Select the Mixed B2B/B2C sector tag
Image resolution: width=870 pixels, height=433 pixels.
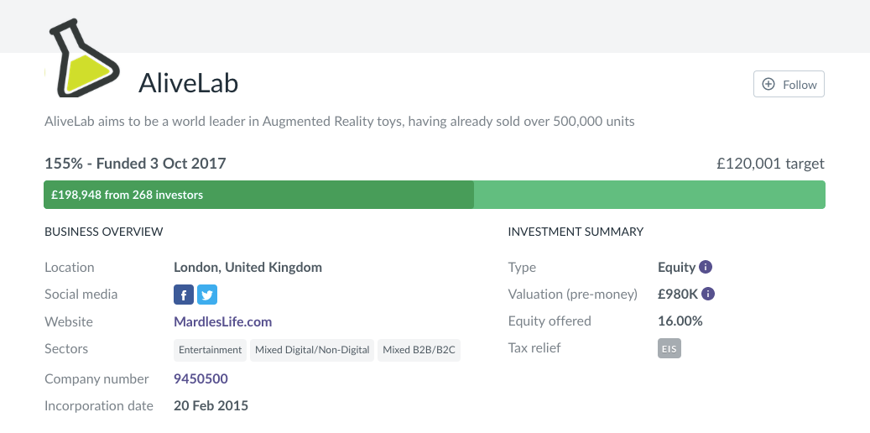click(x=419, y=350)
